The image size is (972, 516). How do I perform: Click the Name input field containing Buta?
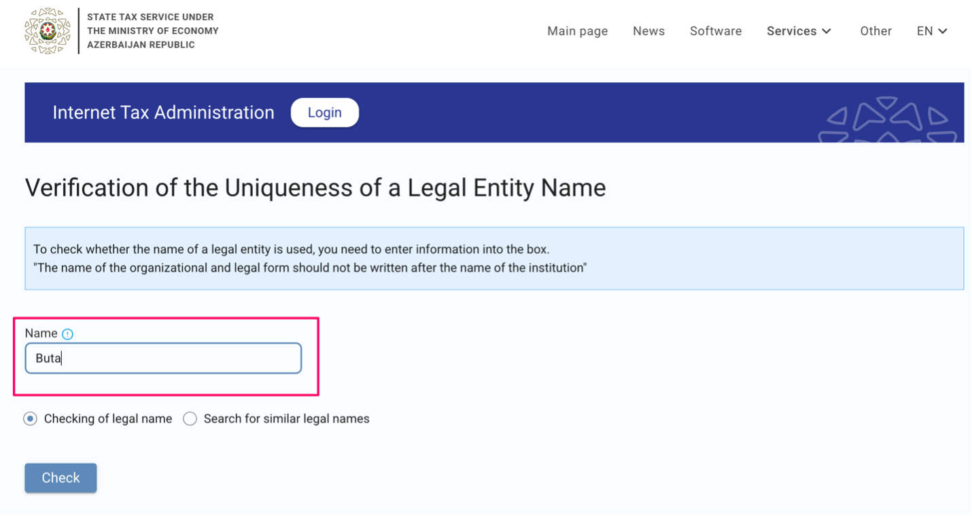(x=163, y=358)
